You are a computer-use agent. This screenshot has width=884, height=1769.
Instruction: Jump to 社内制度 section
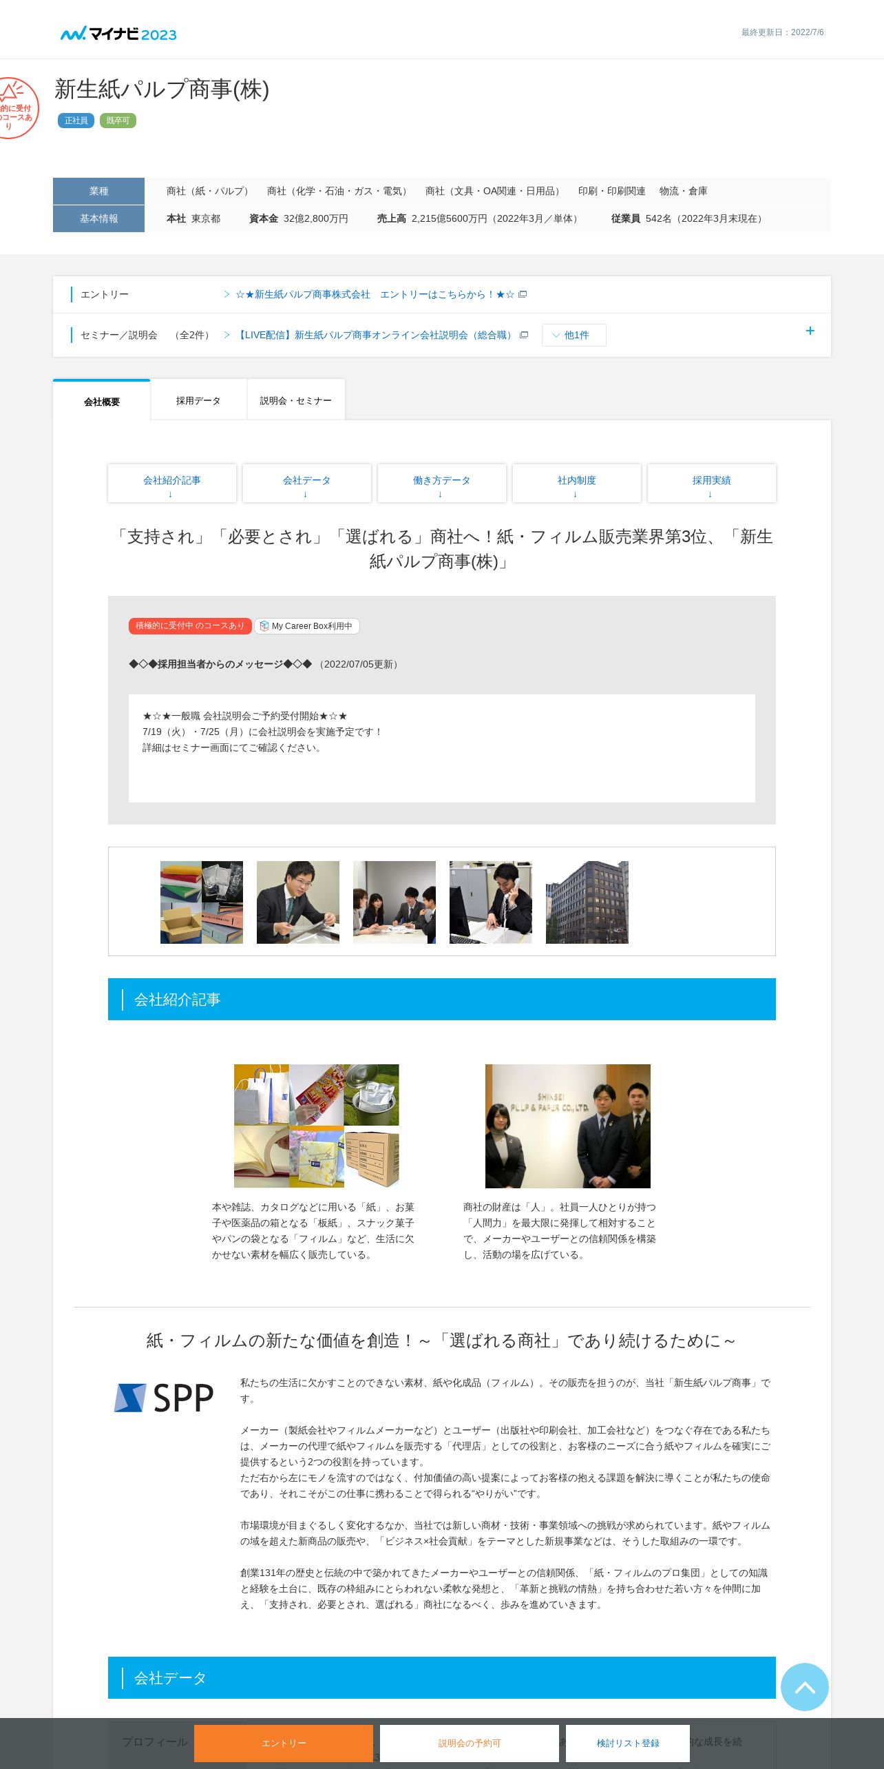coord(577,483)
